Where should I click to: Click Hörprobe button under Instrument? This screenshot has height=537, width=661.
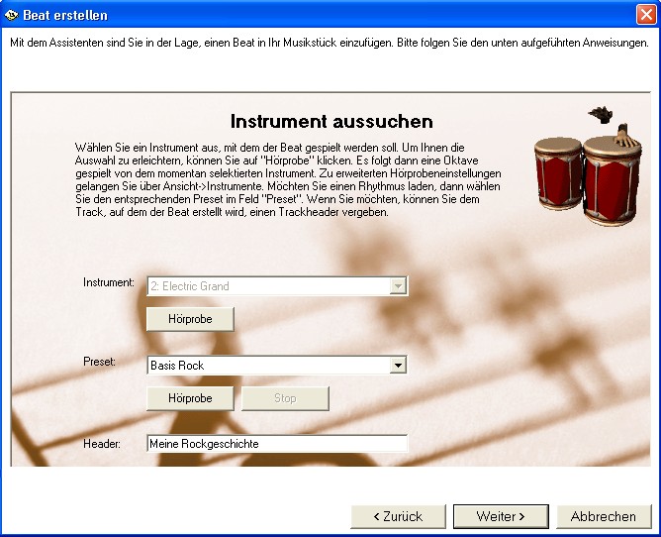coord(190,319)
